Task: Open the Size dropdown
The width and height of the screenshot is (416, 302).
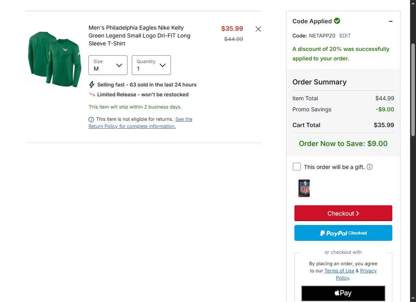Action: pos(108,65)
